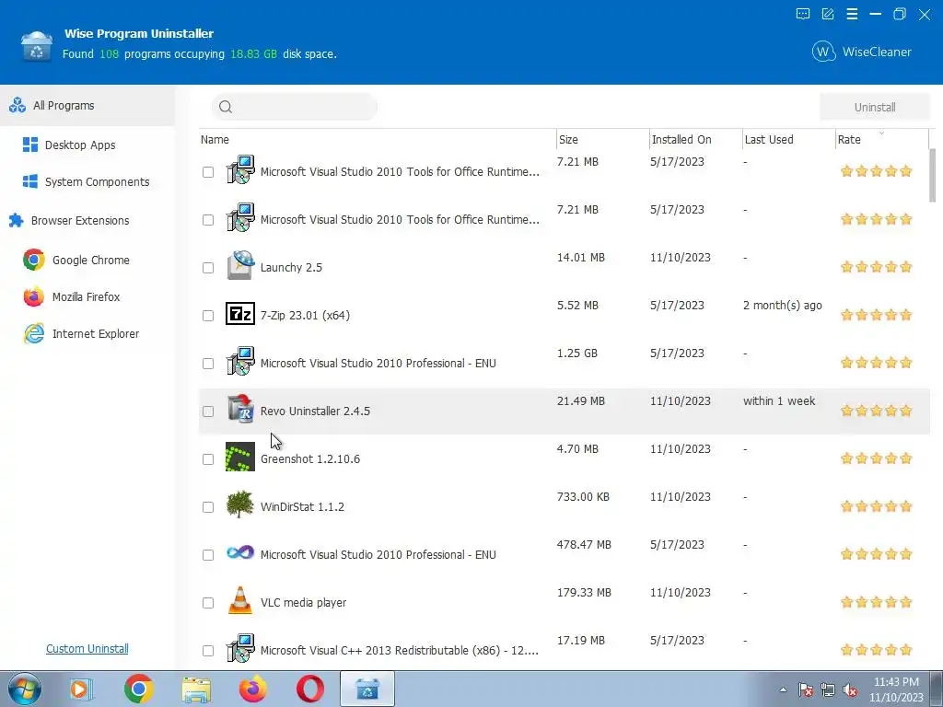Screen dimensions: 943x707
Task: Open Opera from taskbar
Action: (310, 689)
